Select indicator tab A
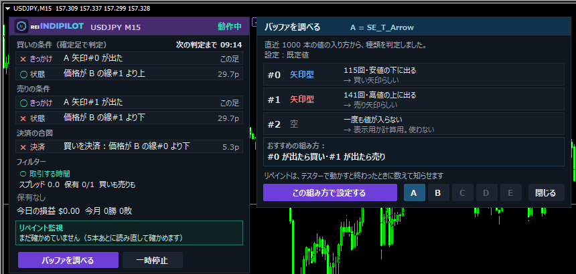This screenshot has height=274, width=576. (x=415, y=192)
